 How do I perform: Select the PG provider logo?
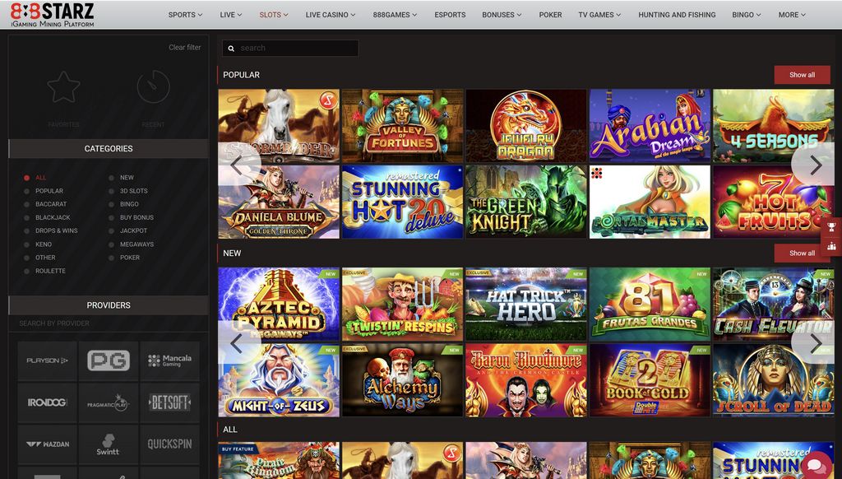click(108, 360)
